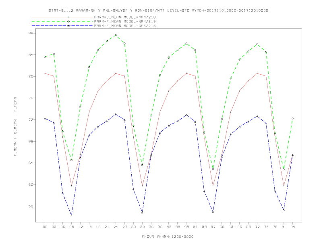
Task: Click x-axis tick label 63
Action: (231, 227)
